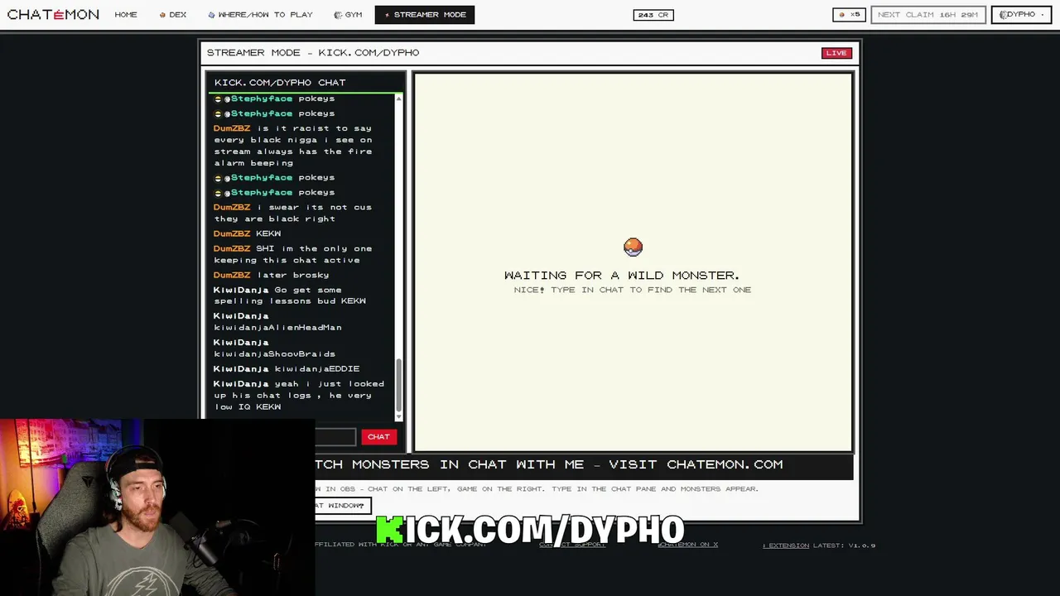This screenshot has height=596, width=1060.
Task: Click 'Nice! Type in chat to find the next one'
Action: coord(633,290)
